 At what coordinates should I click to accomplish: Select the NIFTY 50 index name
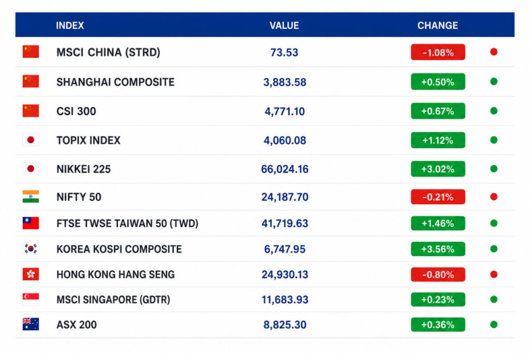coord(79,197)
